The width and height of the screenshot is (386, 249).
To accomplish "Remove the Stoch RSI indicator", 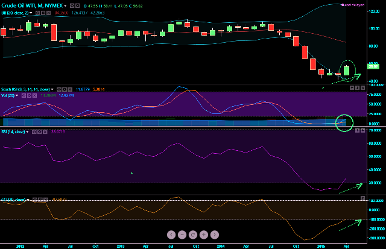I will 69,89.
